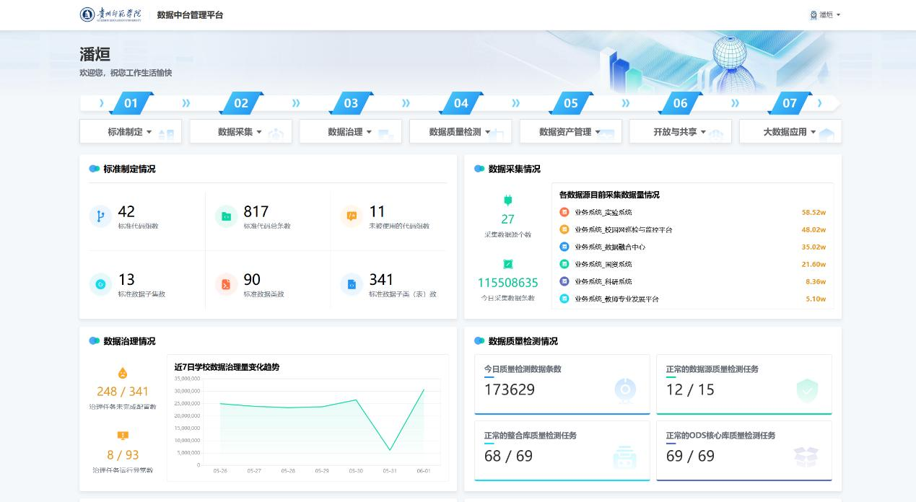Image resolution: width=916 pixels, height=502 pixels.
Task: Click the green folder icon beside 817
Action: click(226, 216)
